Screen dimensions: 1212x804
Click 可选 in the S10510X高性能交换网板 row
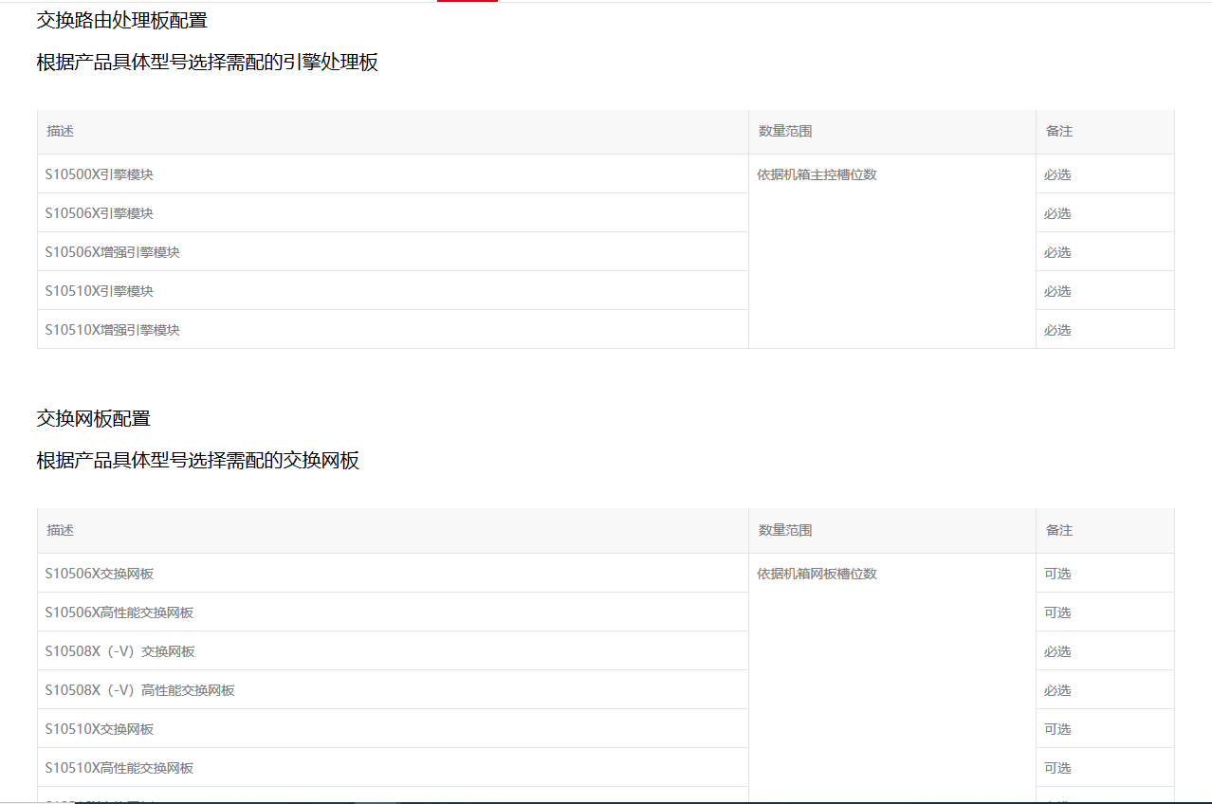click(x=1057, y=768)
